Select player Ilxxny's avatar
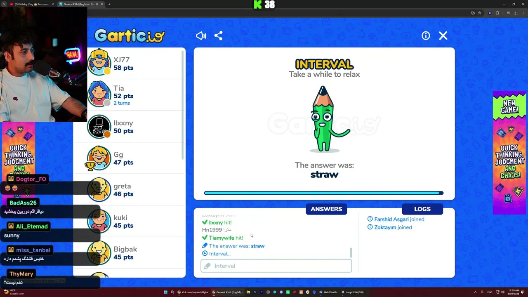The height and width of the screenshot is (297, 528). (x=99, y=126)
